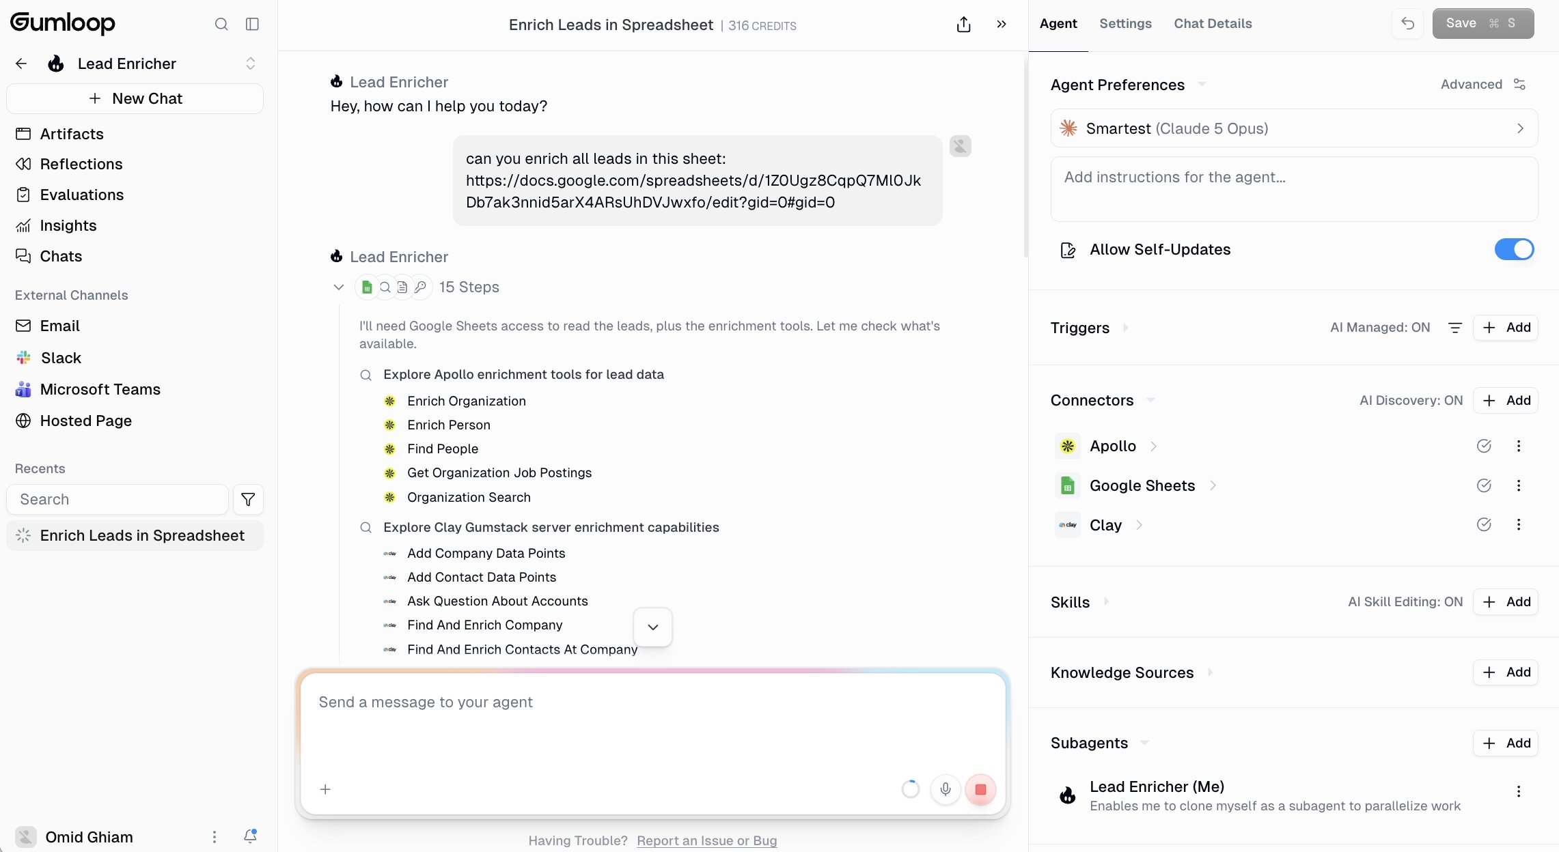Click the Save button
This screenshot has height=852, width=1559.
point(1482,23)
